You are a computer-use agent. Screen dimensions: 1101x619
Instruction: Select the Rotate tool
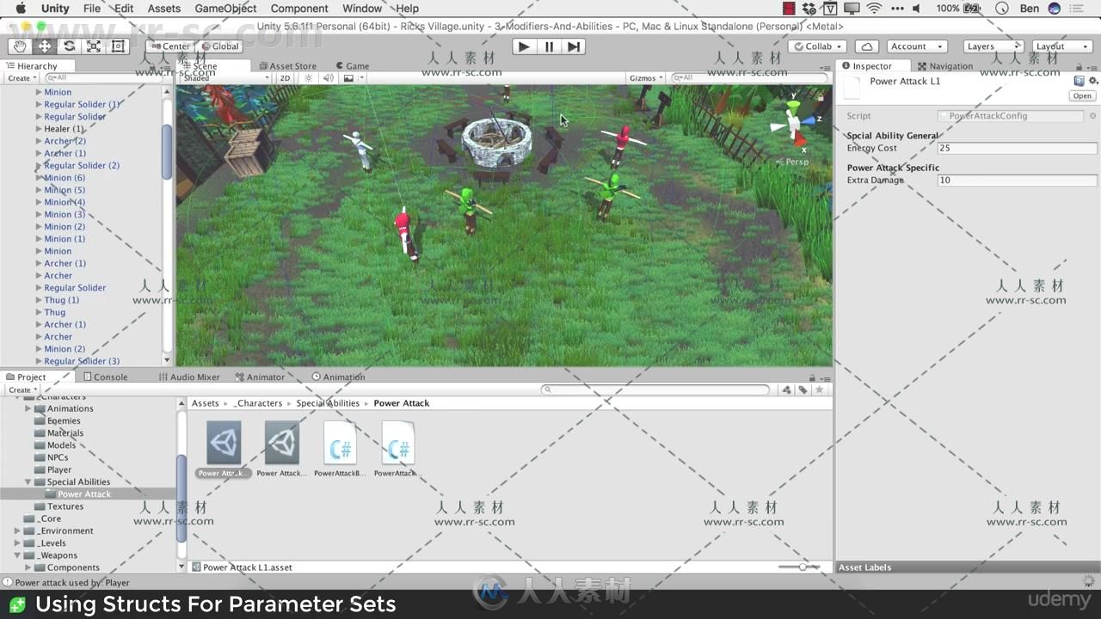69,46
